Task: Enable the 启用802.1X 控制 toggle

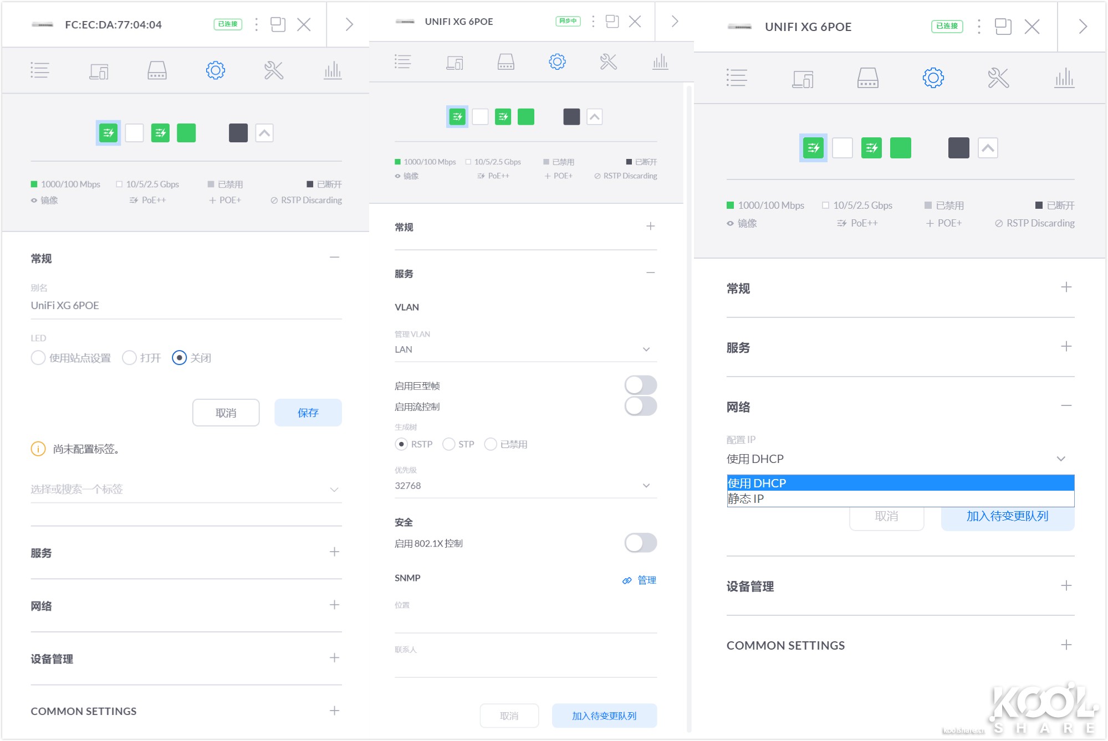Action: click(x=640, y=543)
